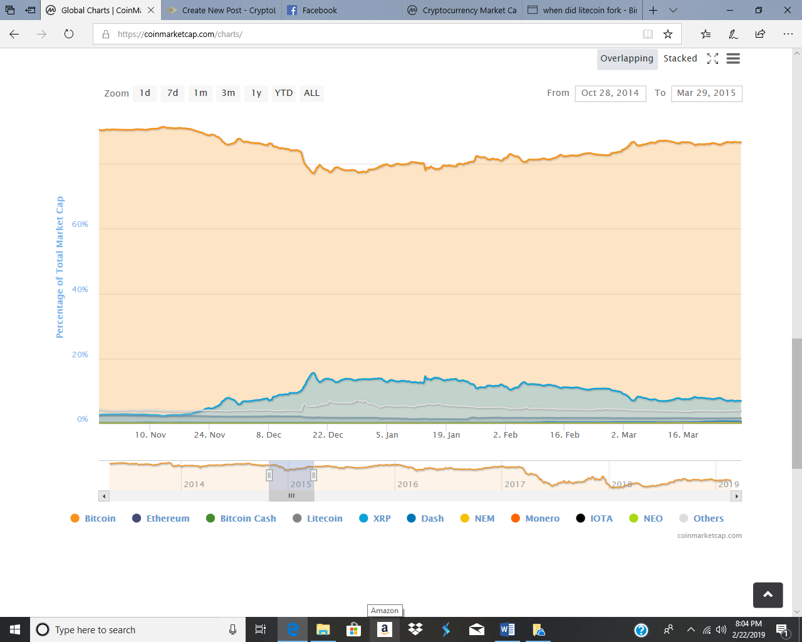Click the set tabs aside icon
802x642 pixels.
30,10
